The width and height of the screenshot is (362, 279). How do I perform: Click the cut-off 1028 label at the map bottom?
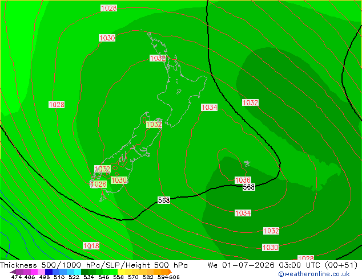coord(305,258)
